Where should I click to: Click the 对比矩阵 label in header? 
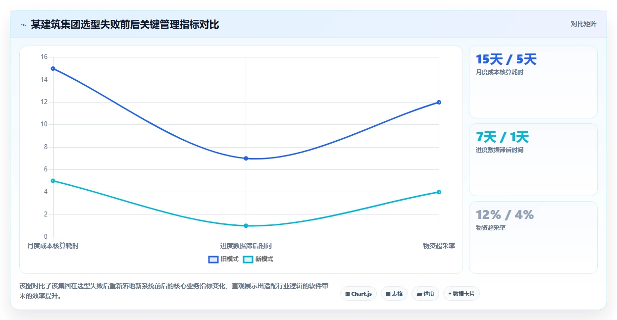point(584,24)
